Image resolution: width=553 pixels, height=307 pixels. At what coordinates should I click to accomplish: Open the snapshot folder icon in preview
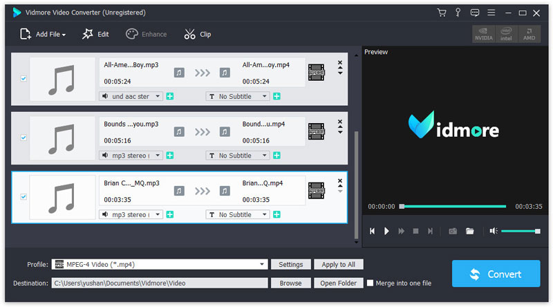coord(470,231)
